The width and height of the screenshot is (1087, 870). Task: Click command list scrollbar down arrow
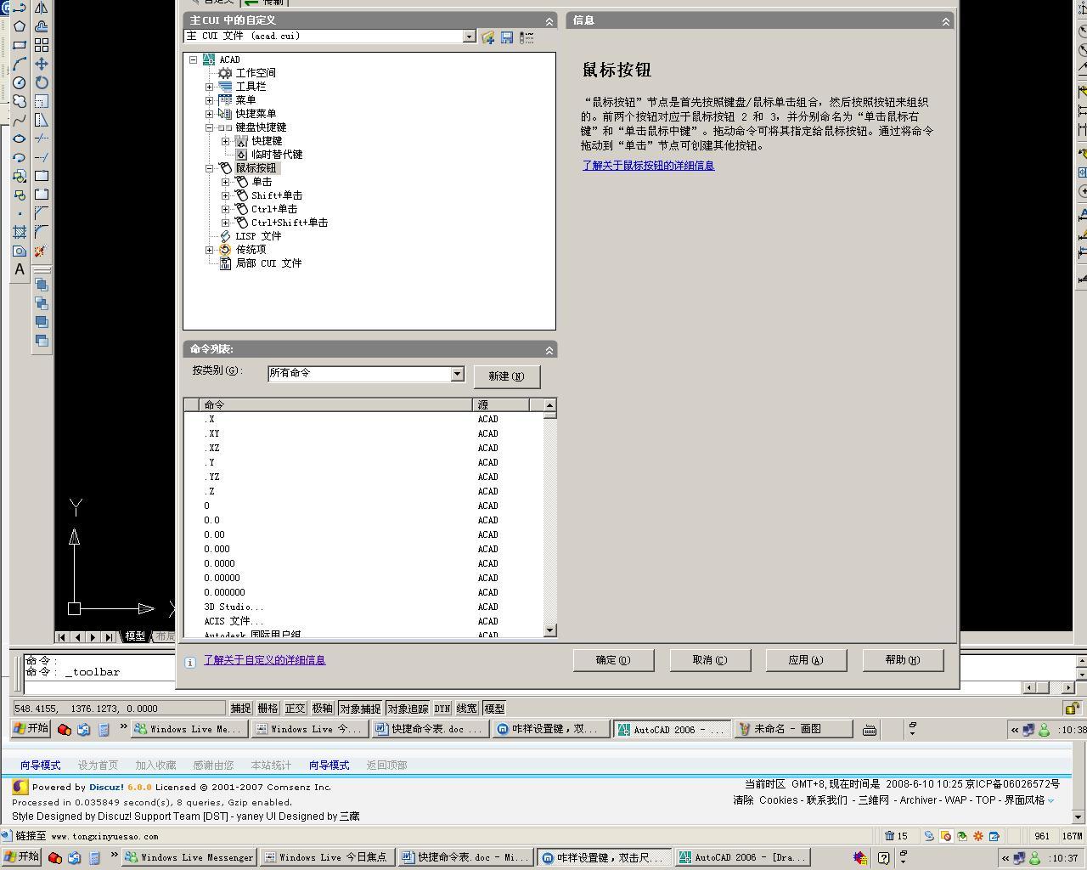(549, 630)
